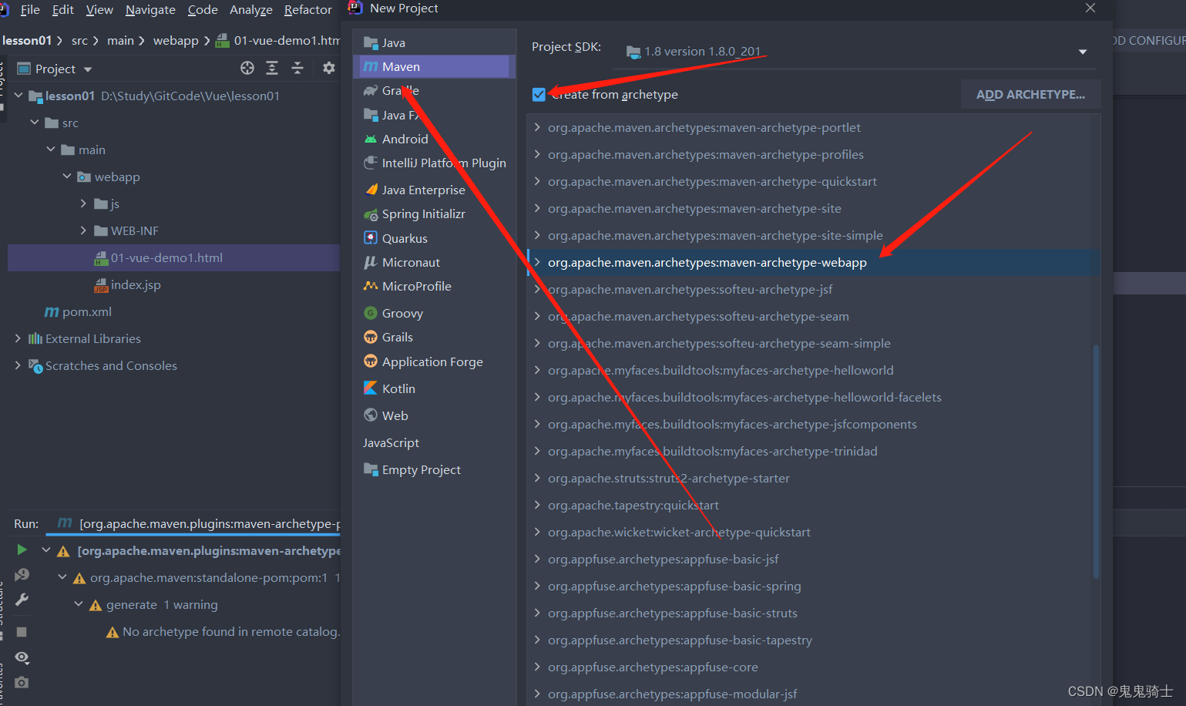Image resolution: width=1186 pixels, height=706 pixels.
Task: Collapse the lesson01 root folder
Action: [18, 96]
